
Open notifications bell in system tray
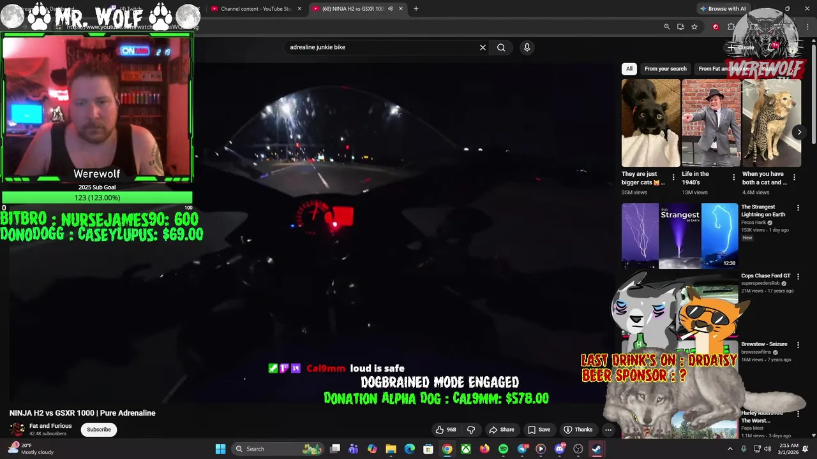tap(806, 449)
